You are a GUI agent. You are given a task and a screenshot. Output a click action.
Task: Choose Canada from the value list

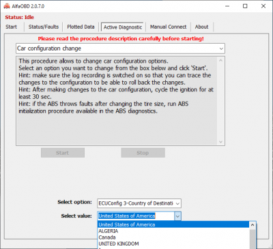(173, 237)
